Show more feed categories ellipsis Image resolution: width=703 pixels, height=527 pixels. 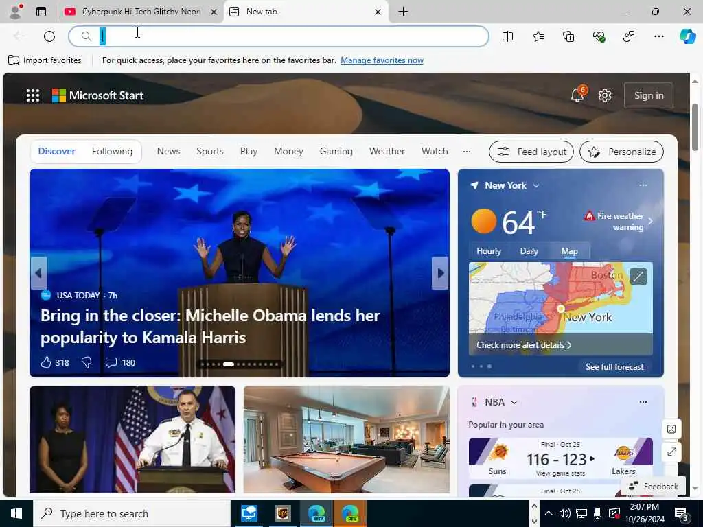click(467, 152)
